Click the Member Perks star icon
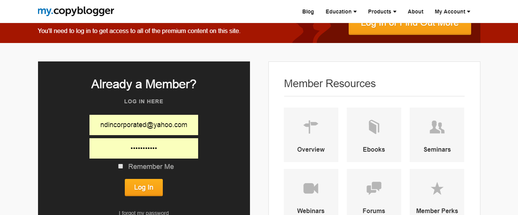Image resolution: width=518 pixels, height=215 pixels. (437, 189)
